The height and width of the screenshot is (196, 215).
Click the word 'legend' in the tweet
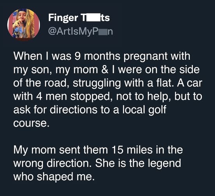[x=165, y=164]
